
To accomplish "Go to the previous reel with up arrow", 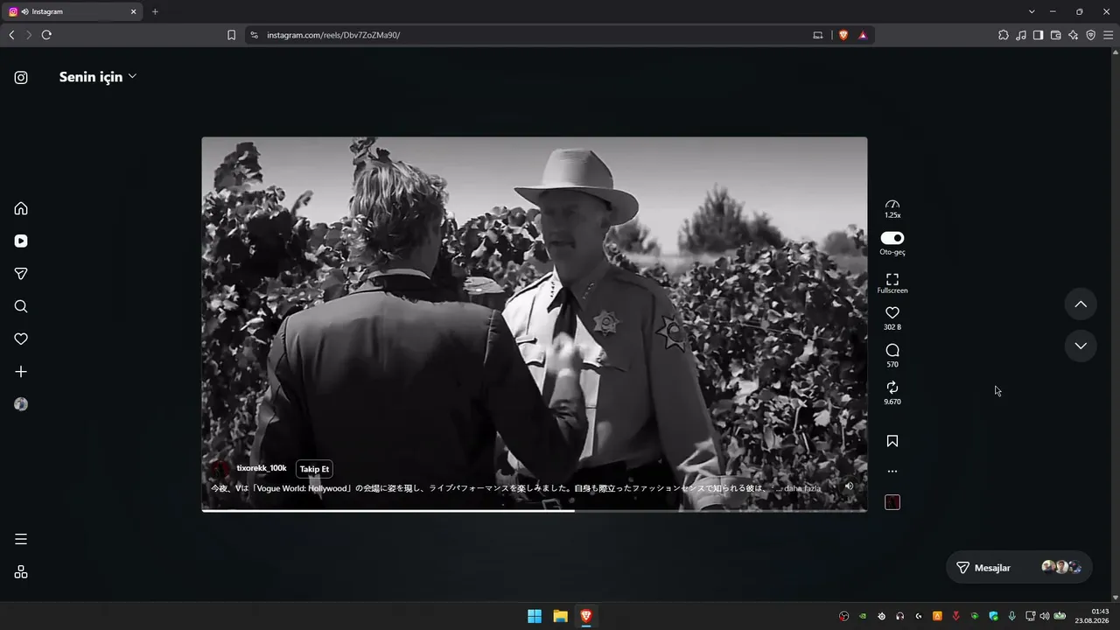I will pyautogui.click(x=1081, y=304).
